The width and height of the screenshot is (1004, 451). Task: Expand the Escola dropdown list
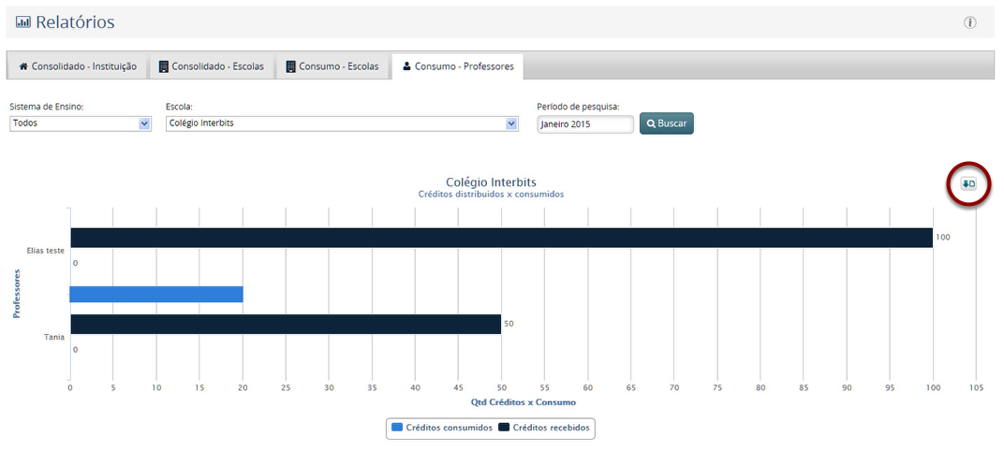coord(511,124)
